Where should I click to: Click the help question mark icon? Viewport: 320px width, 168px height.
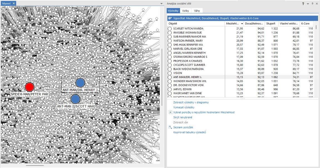tap(303, 3)
